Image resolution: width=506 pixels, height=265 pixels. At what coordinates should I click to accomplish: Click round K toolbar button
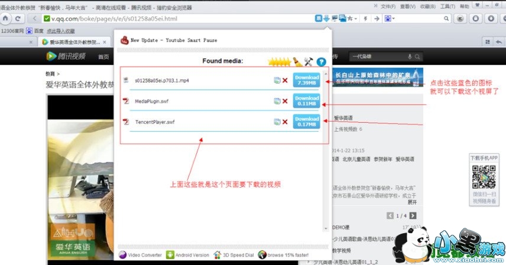click(x=460, y=19)
